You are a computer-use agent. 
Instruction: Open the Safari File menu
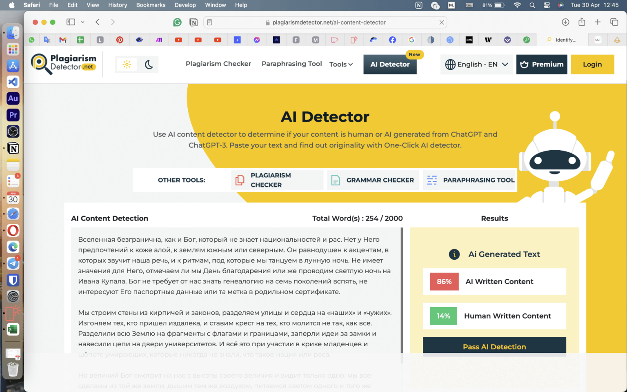[x=53, y=5]
